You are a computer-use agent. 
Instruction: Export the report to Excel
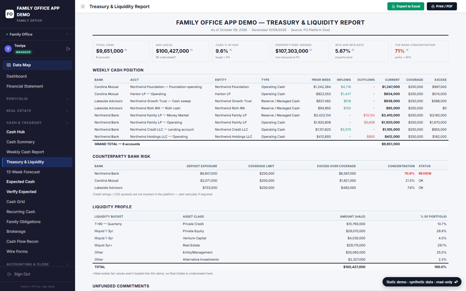(405, 6)
